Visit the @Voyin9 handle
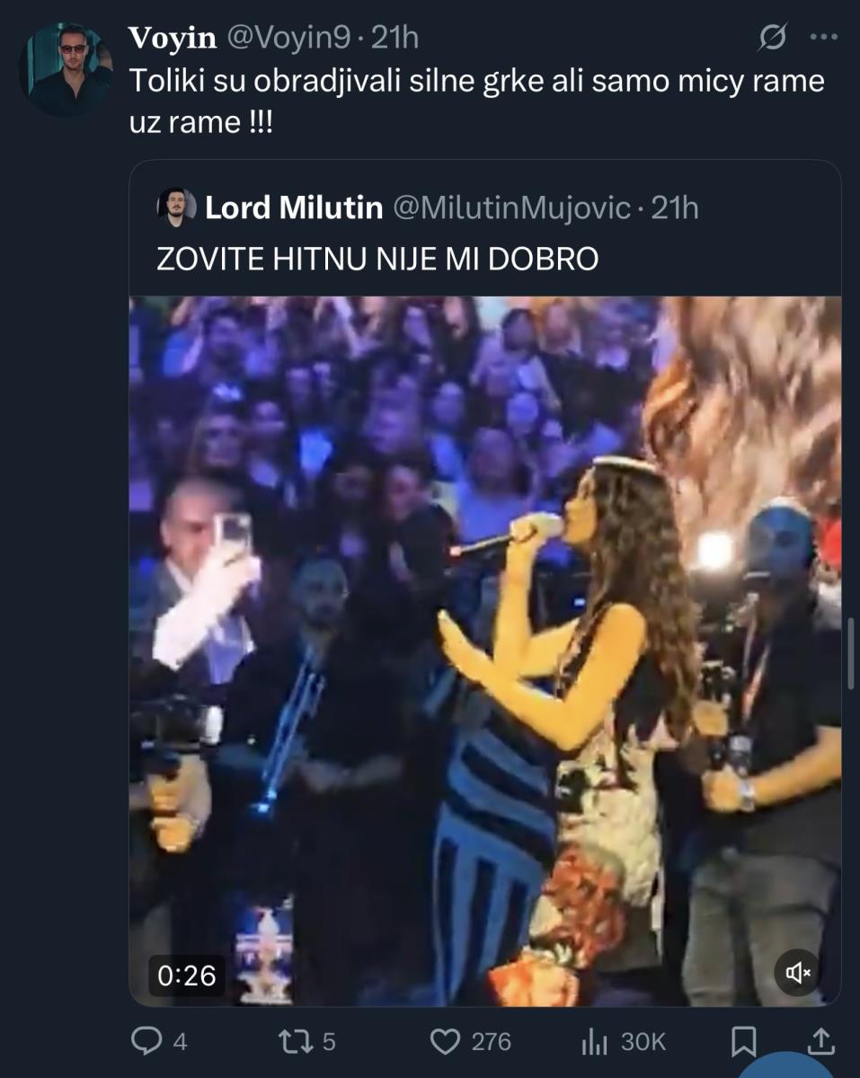This screenshot has height=1078, width=860. 288,38
